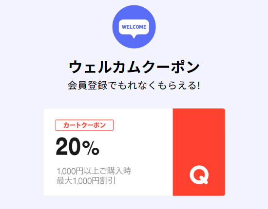268x209 pixels.
Task: Click the 会員登録 words in the subtitle
Action: [x=87, y=85]
